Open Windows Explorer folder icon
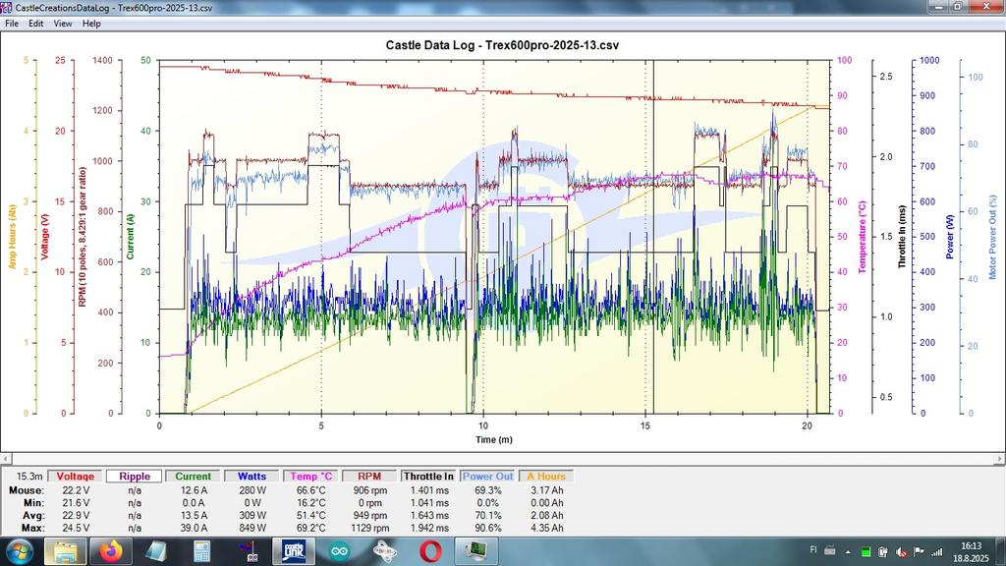1006x566 pixels. pos(65,551)
